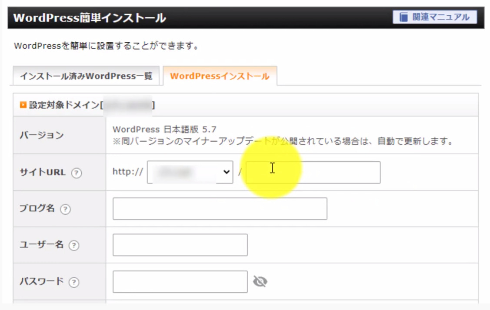The image size is (490, 310).
Task: Open help icon next to パスワード
Action: click(x=74, y=282)
